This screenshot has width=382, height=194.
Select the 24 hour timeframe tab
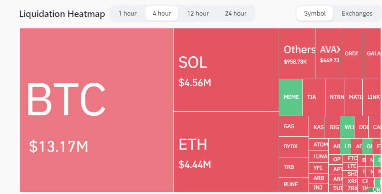(x=236, y=13)
